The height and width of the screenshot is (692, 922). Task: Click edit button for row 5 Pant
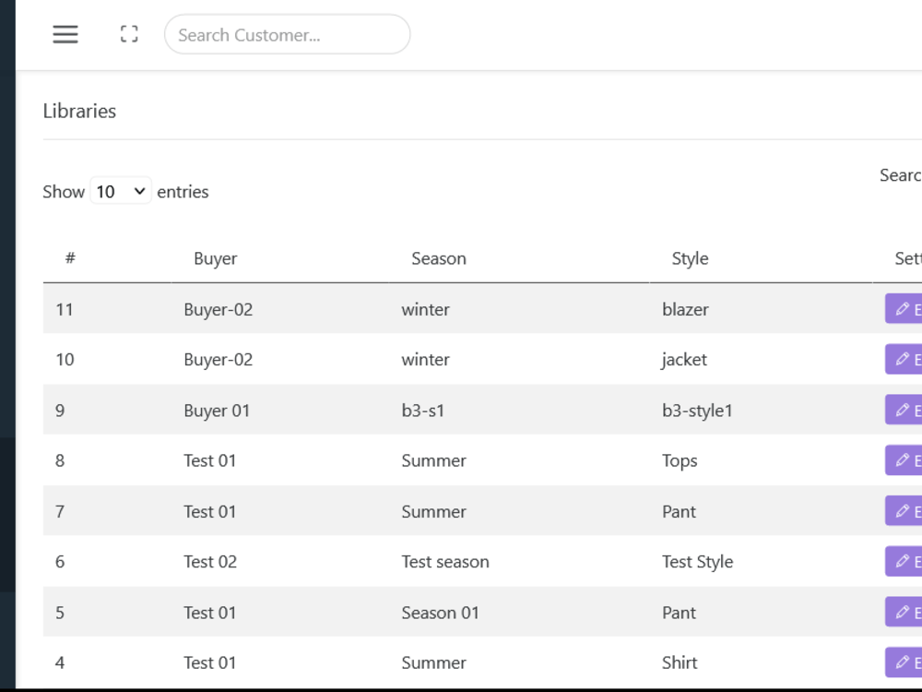(904, 612)
